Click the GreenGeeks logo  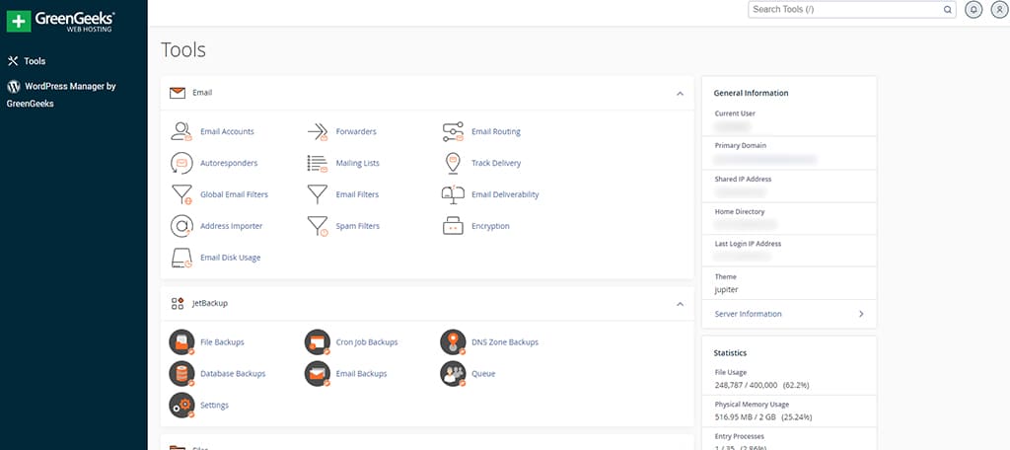point(61,22)
